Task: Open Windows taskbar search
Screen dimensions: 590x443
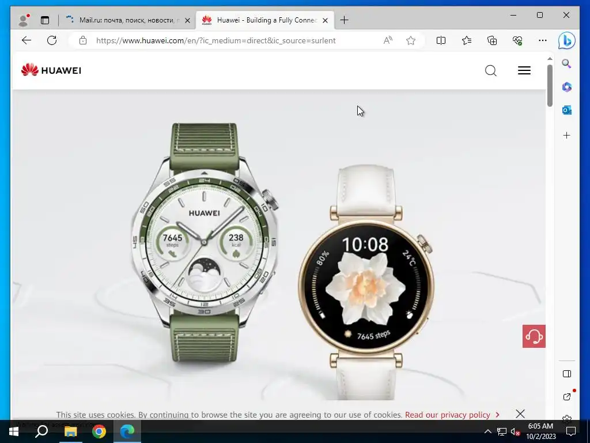Action: [41, 431]
